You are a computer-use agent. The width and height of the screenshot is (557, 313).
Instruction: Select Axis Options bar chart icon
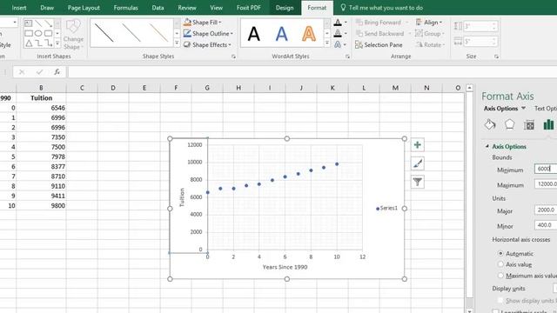[x=548, y=124]
